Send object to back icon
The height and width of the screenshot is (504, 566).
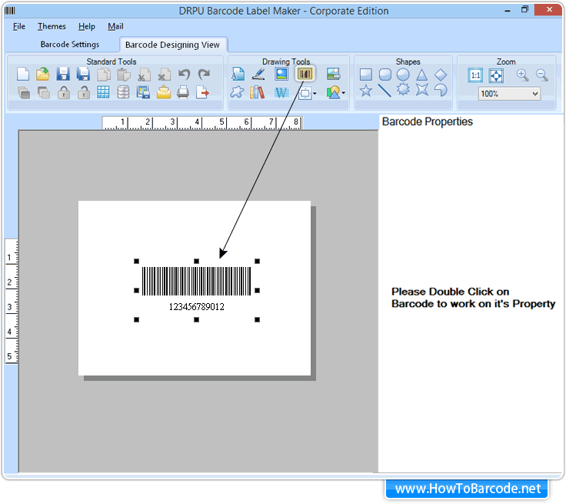44,92
